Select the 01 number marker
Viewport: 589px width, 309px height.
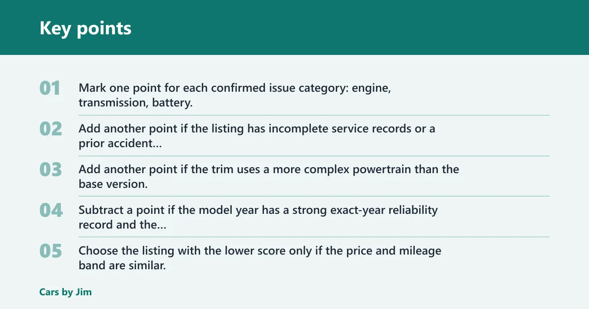pyautogui.click(x=50, y=88)
